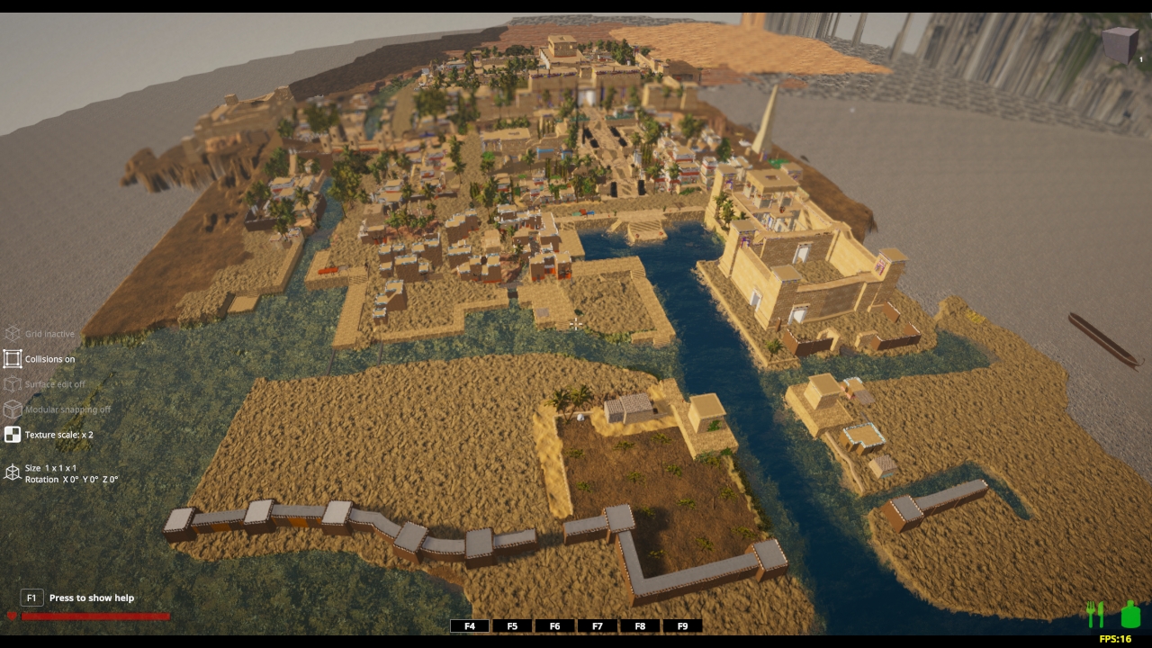1152x648 pixels.
Task: Select the F4 hotbar slot
Action: pyautogui.click(x=469, y=626)
